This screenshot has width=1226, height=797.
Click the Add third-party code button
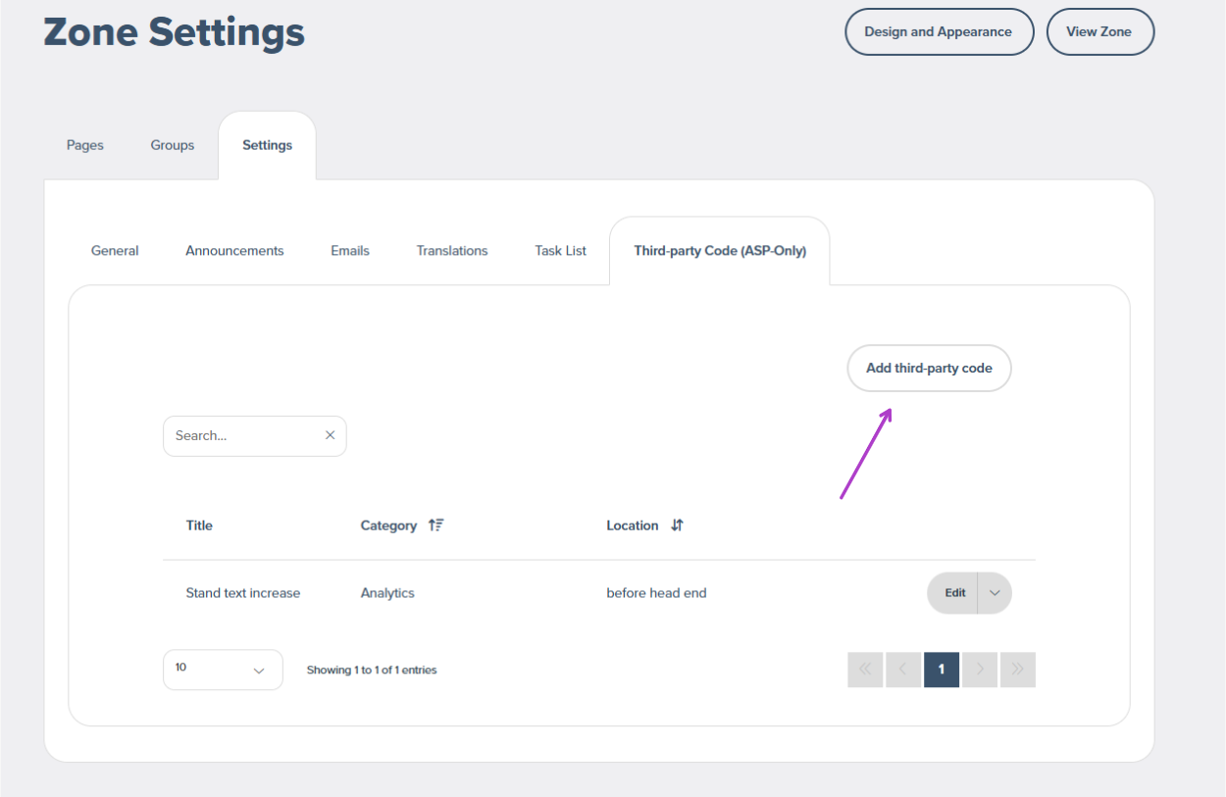coord(928,368)
